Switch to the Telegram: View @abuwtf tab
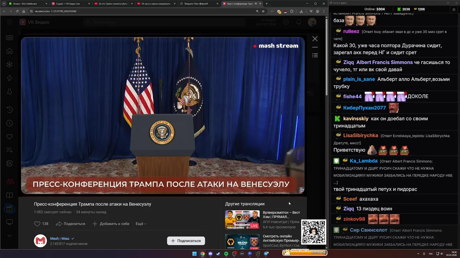 (199, 4)
